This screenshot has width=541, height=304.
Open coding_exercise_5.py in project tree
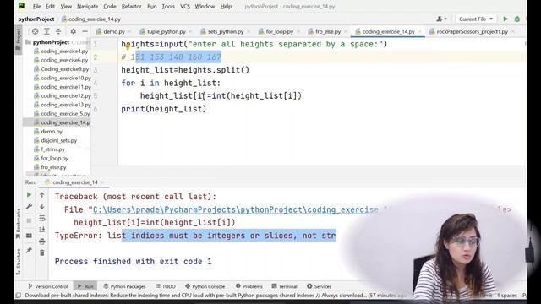click(x=65, y=114)
